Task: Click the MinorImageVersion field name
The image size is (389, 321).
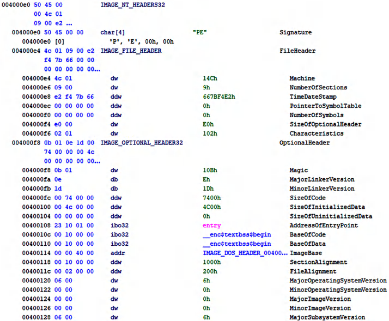Action: pyautogui.click(x=320, y=308)
